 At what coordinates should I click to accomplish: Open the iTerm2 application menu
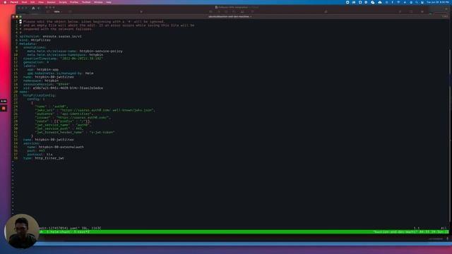14,2
